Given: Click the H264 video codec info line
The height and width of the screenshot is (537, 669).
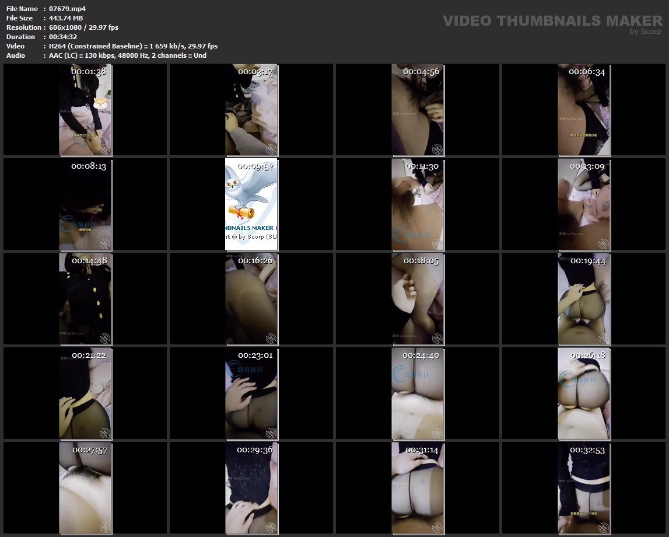Looking at the screenshot, I should pos(133,46).
